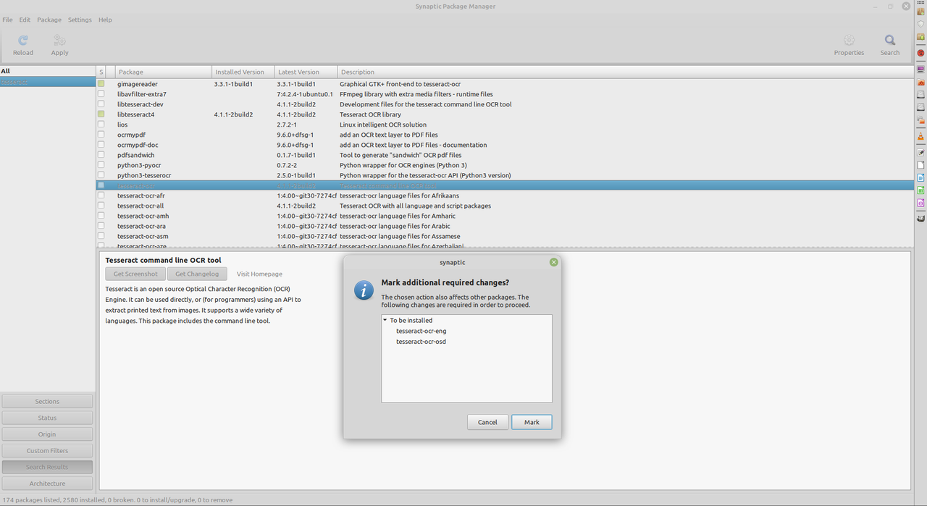Open the Package menu
Image resolution: width=927 pixels, height=506 pixels.
(x=49, y=20)
